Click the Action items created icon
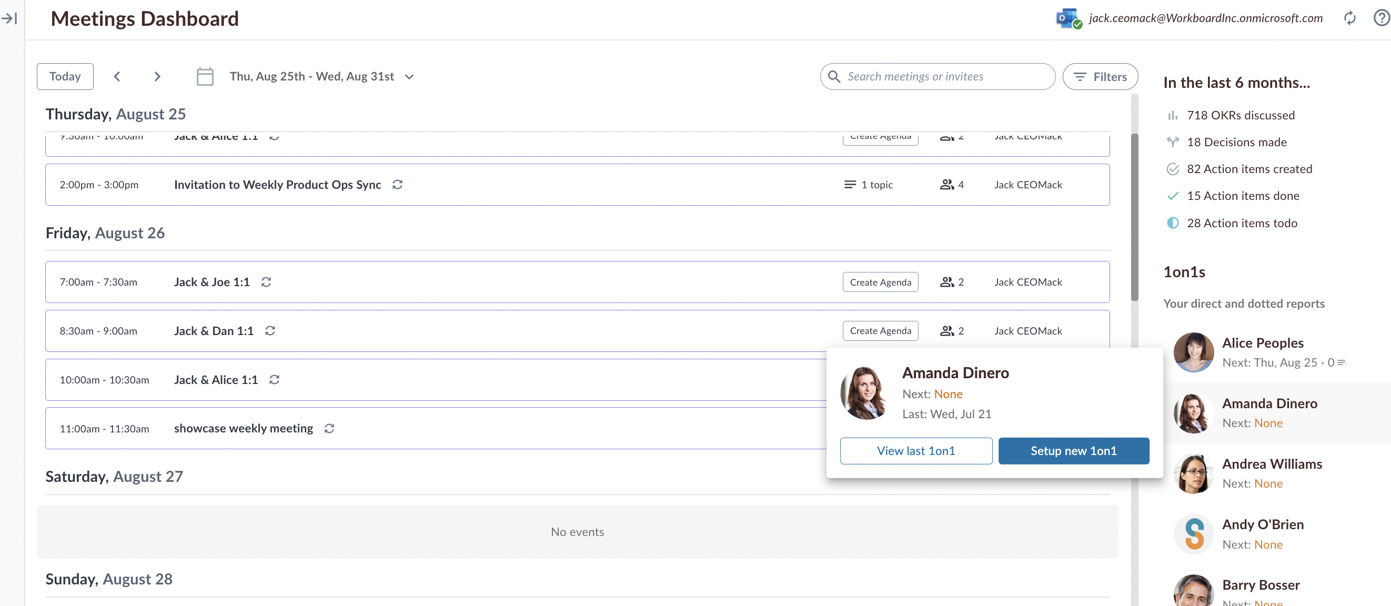 pyautogui.click(x=1172, y=169)
